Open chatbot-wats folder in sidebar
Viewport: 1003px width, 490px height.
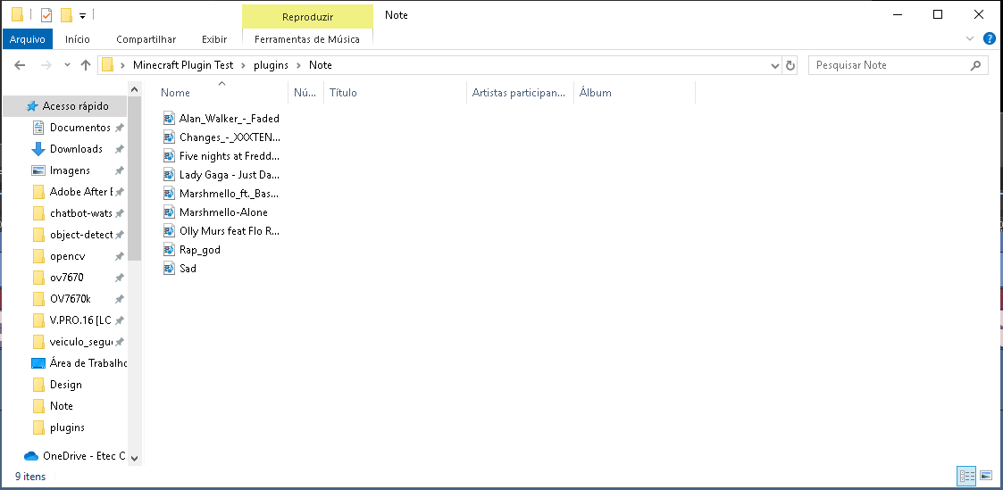click(x=80, y=213)
